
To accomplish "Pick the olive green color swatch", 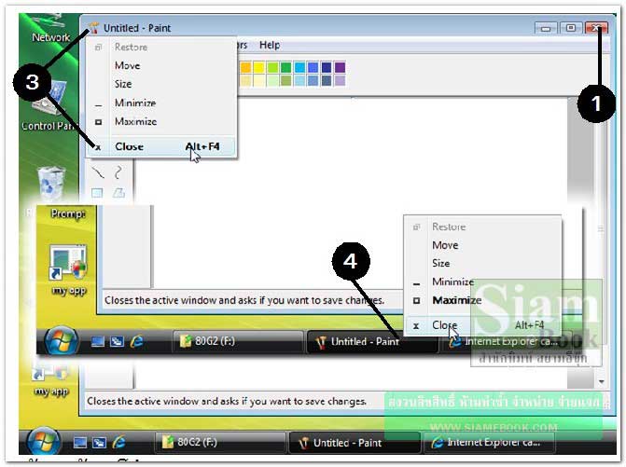I will point(285,80).
